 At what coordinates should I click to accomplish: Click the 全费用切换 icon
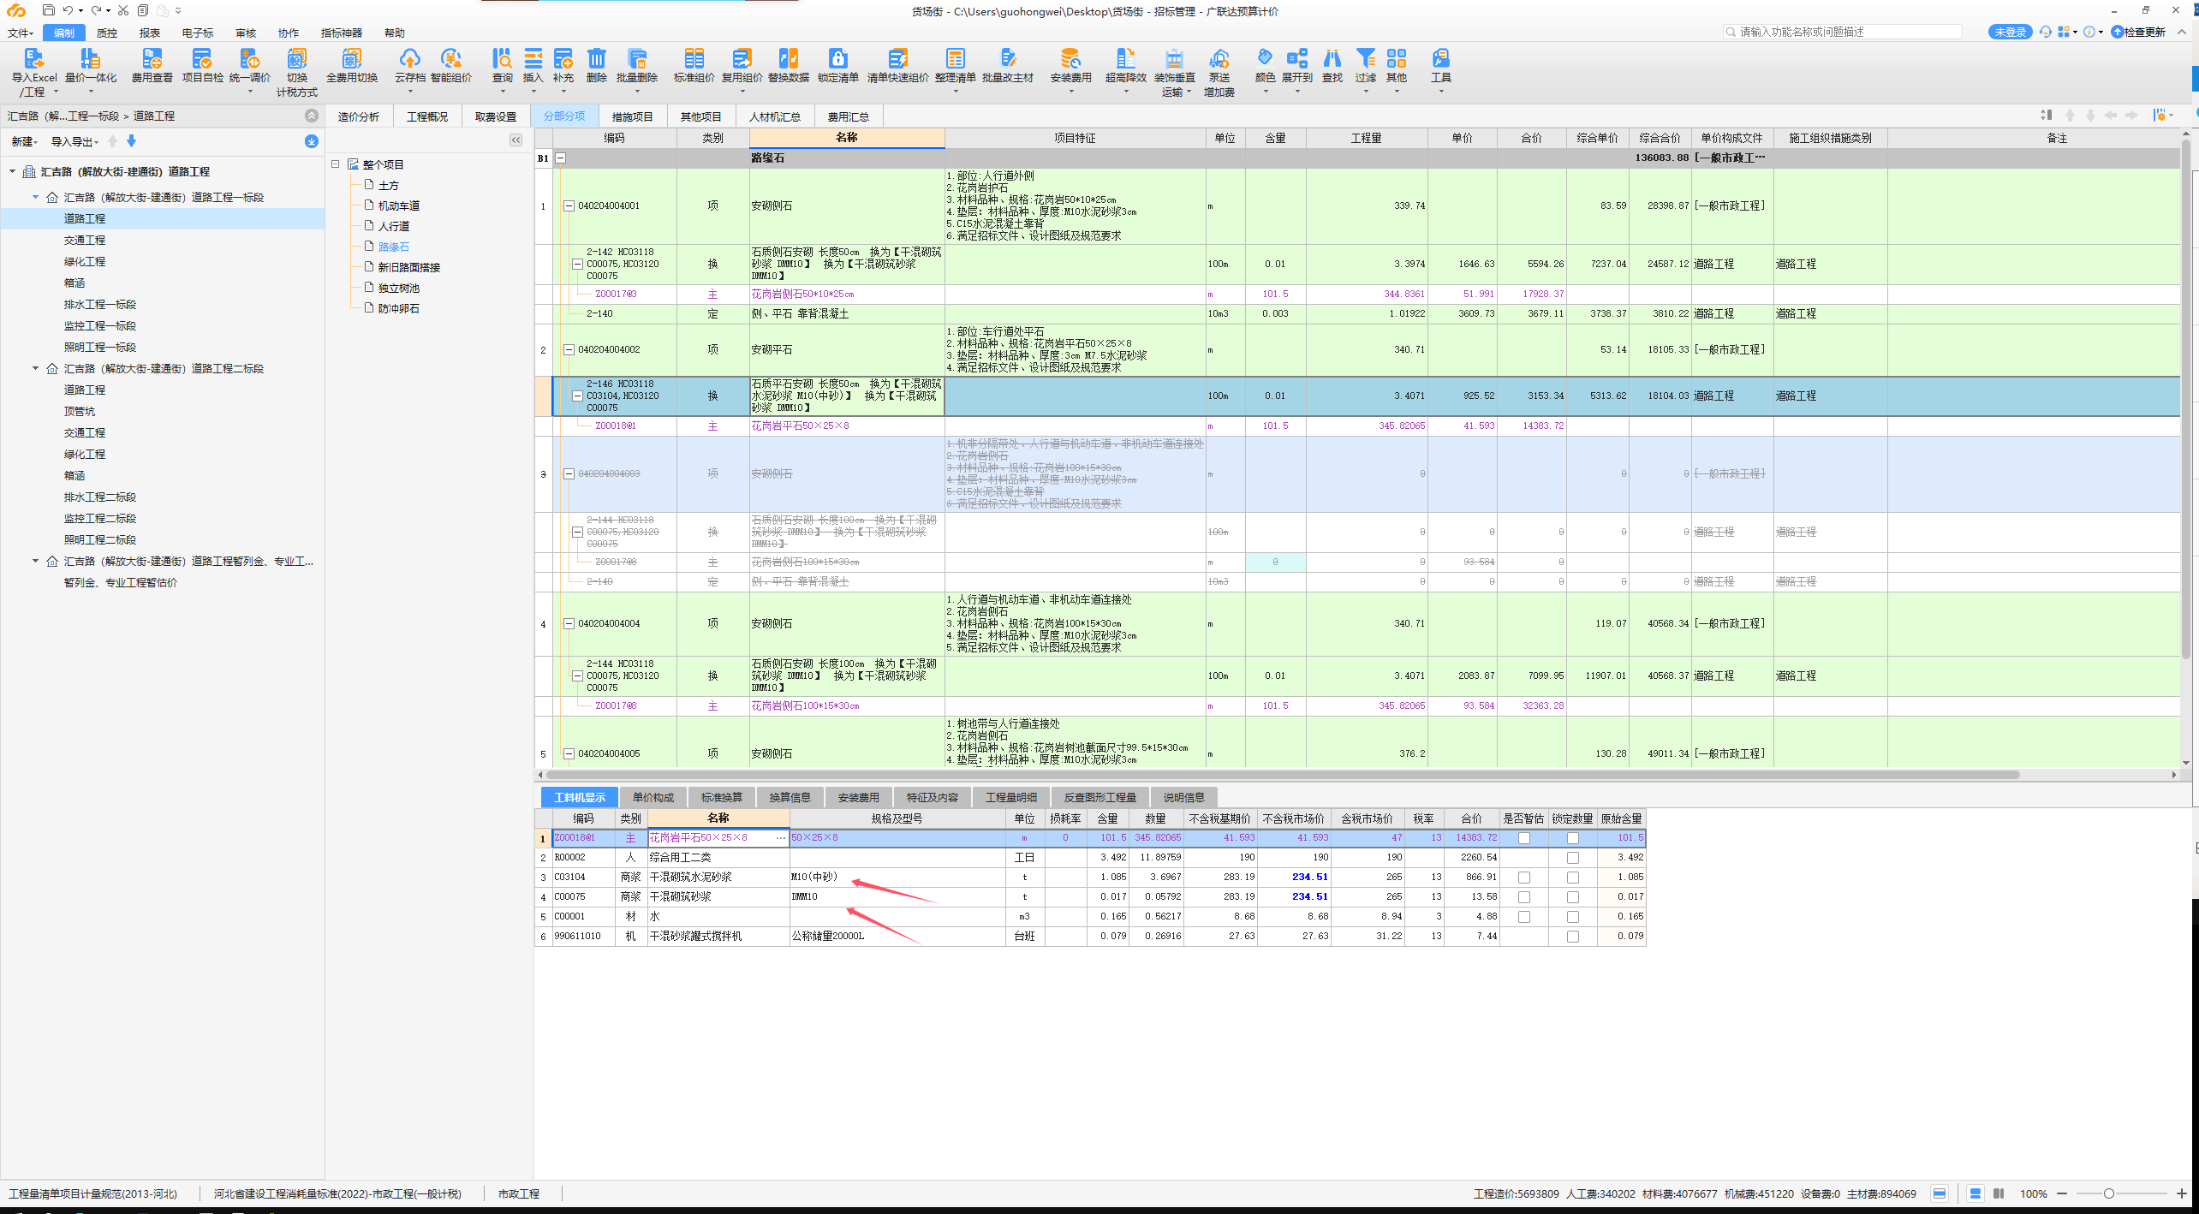coord(351,58)
